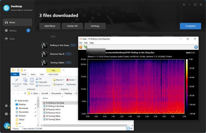Open Tools in DeeKeep sidebar
Image resolution: width=206 pixels, height=133 pixels.
tap(17, 39)
